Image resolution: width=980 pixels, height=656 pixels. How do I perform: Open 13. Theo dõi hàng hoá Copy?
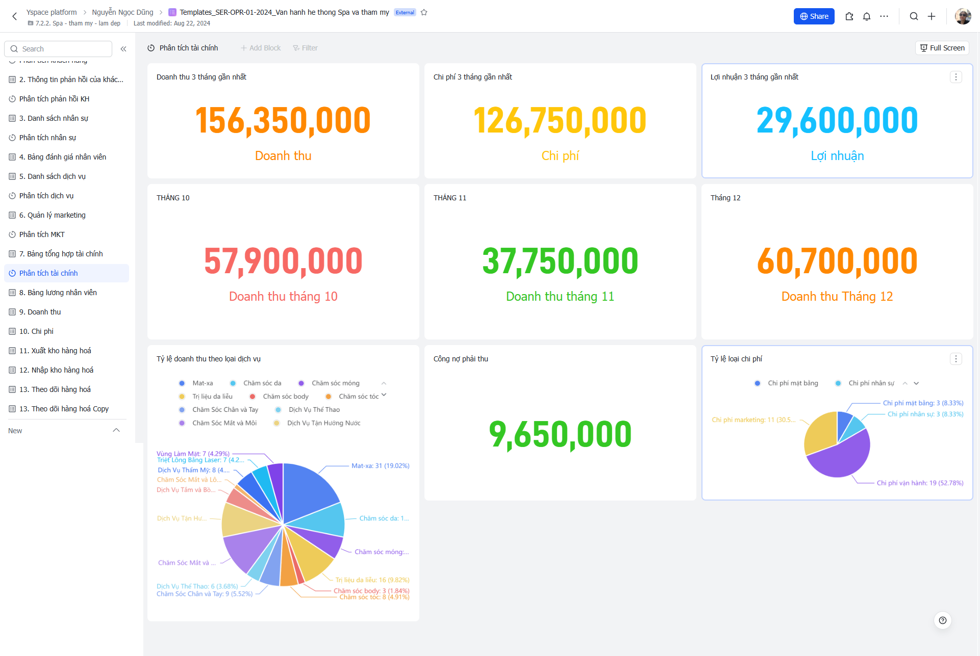[66, 409]
